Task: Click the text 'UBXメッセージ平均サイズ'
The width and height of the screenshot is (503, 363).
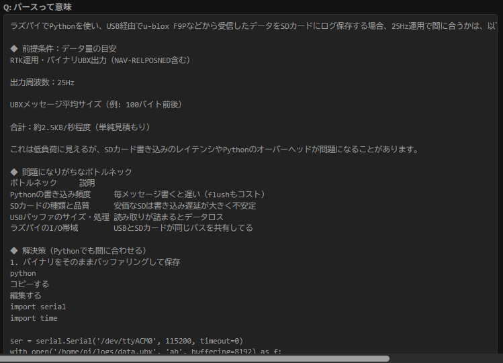Action: click(56, 105)
